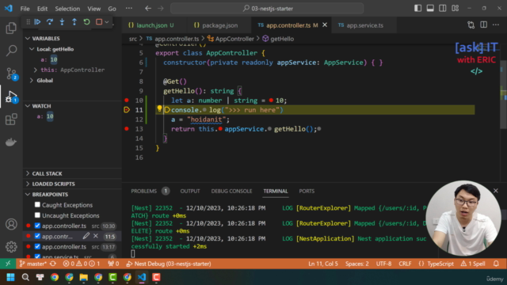This screenshot has width=507, height=285.
Task: Open the Manage gear menu
Action: coord(11,247)
